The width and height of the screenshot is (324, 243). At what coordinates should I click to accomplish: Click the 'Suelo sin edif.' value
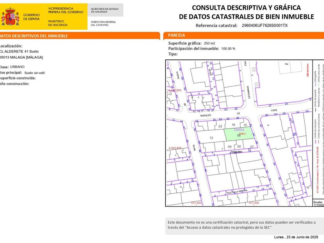click(x=35, y=73)
